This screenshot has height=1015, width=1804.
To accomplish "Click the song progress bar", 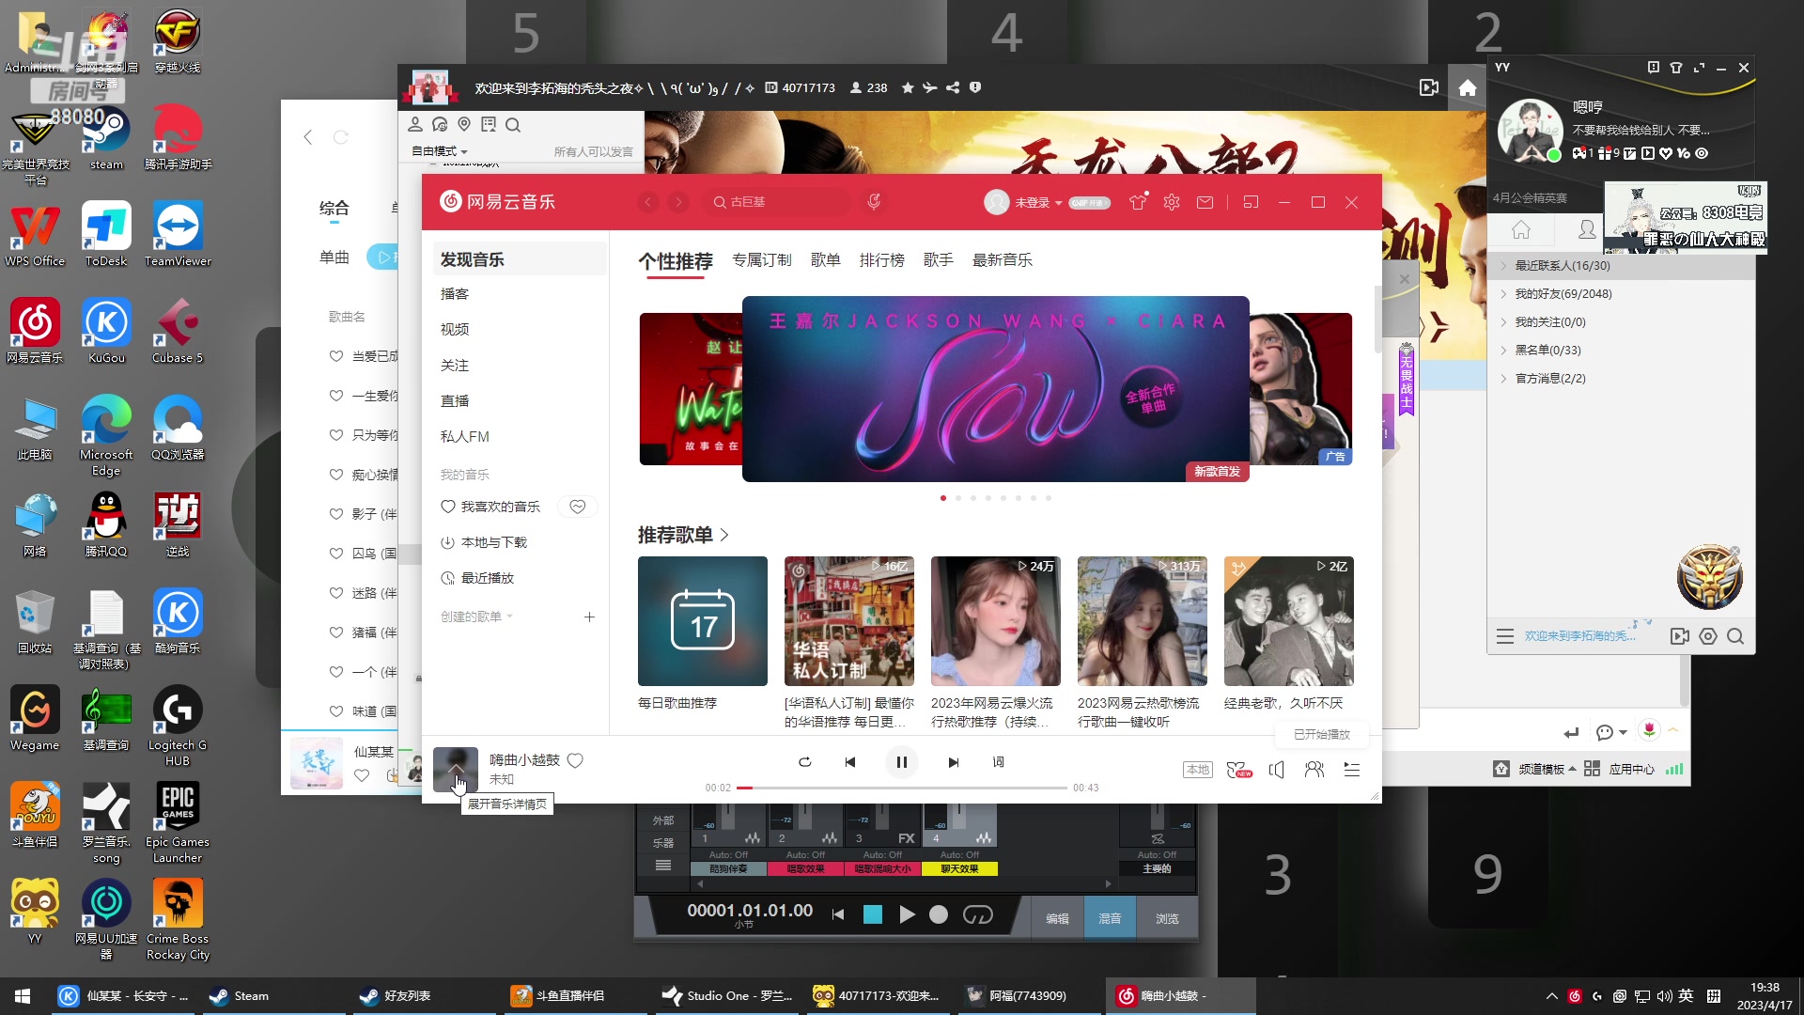I will tap(902, 788).
